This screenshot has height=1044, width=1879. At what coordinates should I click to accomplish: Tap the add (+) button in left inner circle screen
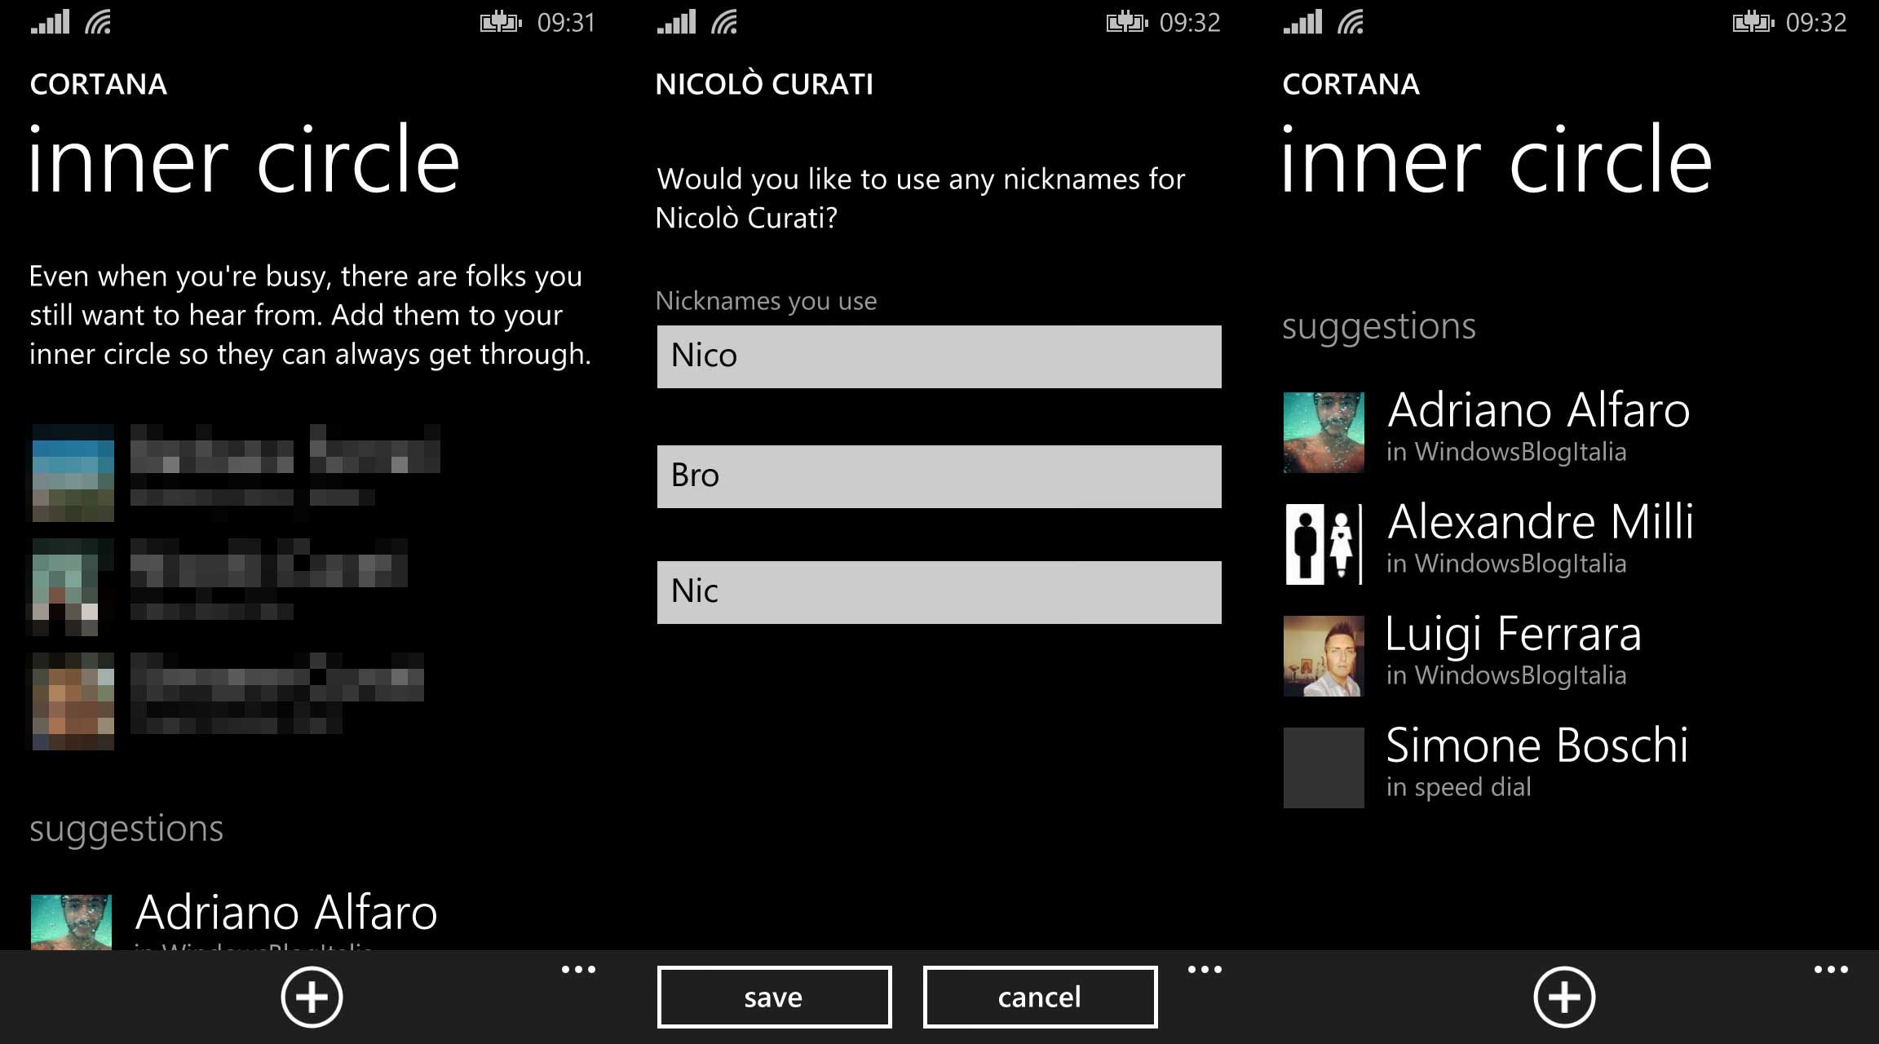pos(312,997)
